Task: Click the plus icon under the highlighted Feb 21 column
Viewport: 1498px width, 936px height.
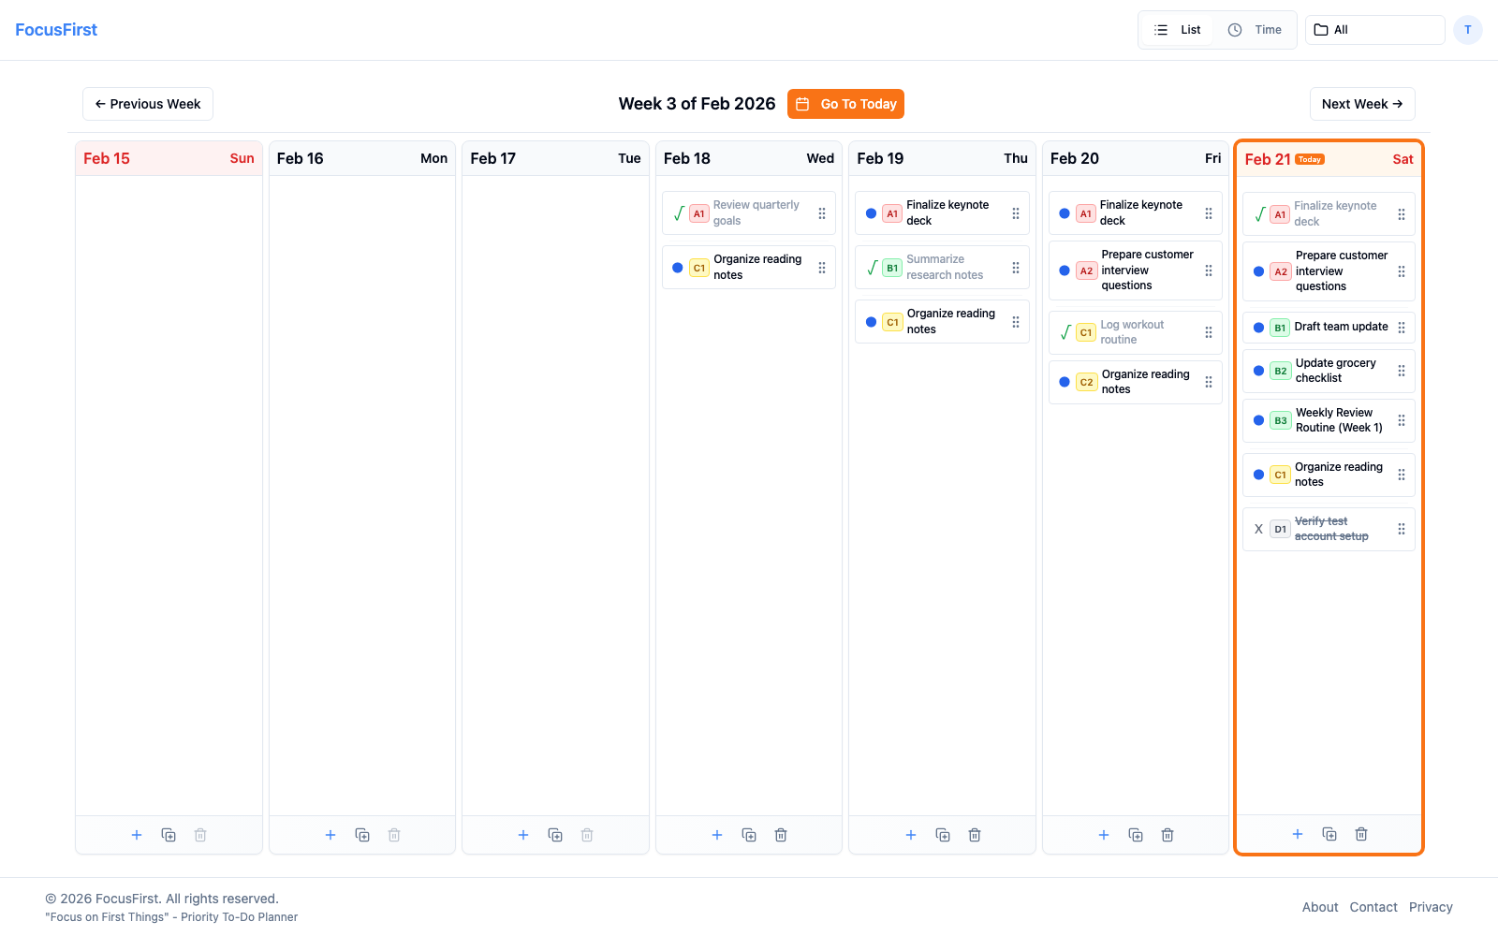Action: coord(1298,833)
